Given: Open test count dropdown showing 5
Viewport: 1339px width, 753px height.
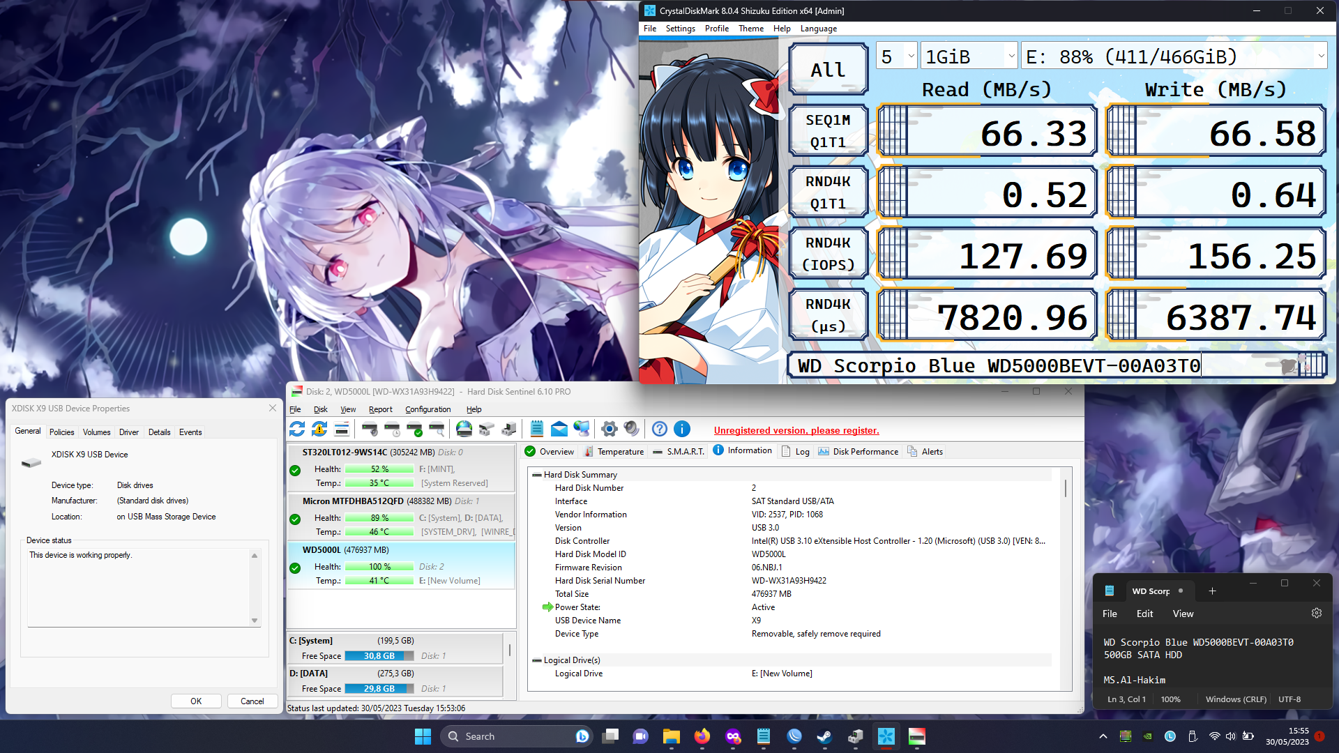Looking at the screenshot, I should (897, 56).
